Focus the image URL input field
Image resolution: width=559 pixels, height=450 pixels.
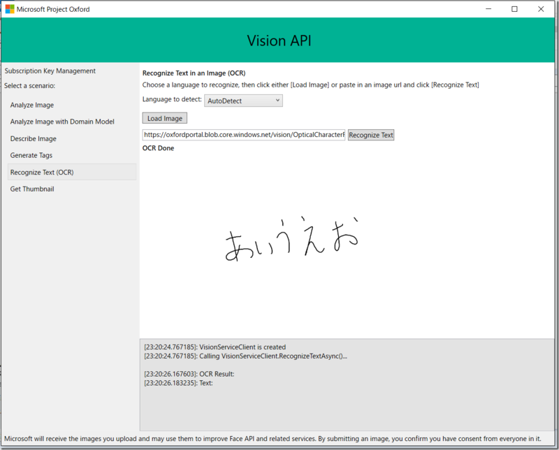tap(244, 135)
